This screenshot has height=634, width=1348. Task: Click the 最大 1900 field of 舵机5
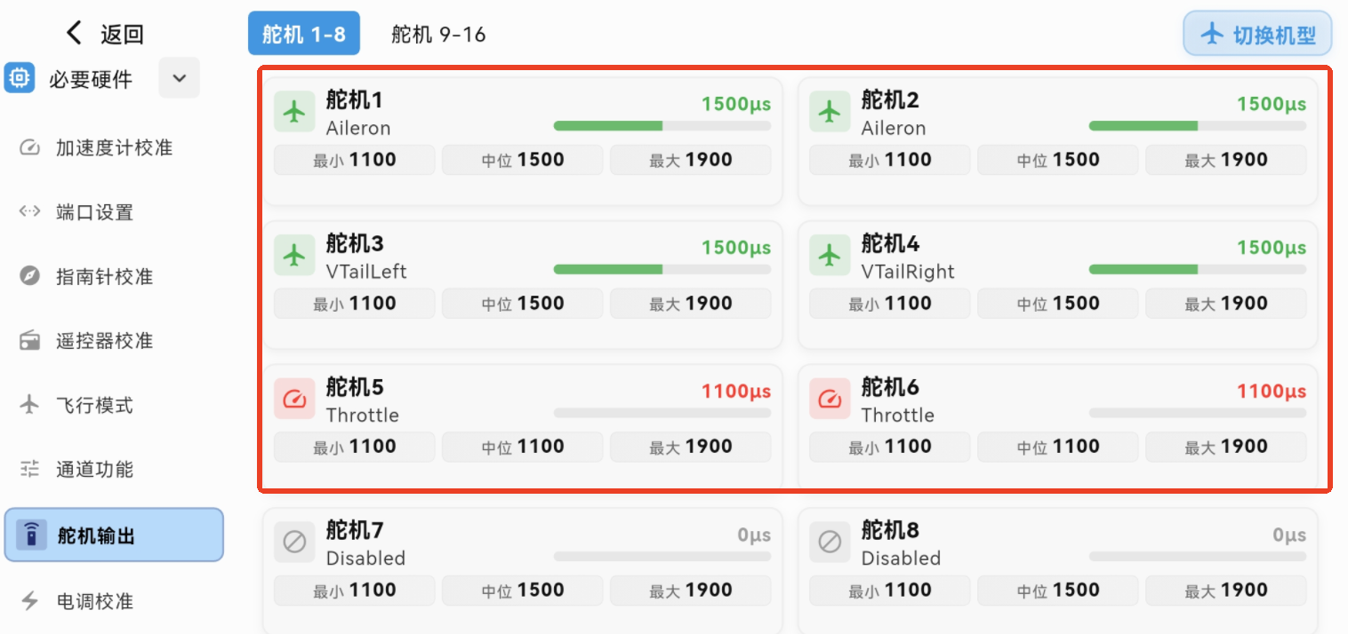click(x=690, y=447)
